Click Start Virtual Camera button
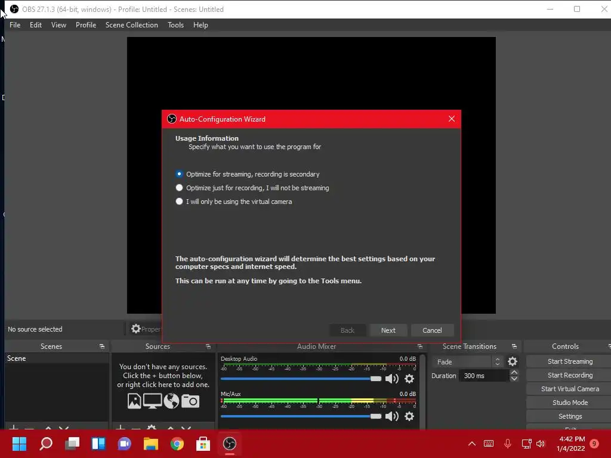 570,389
